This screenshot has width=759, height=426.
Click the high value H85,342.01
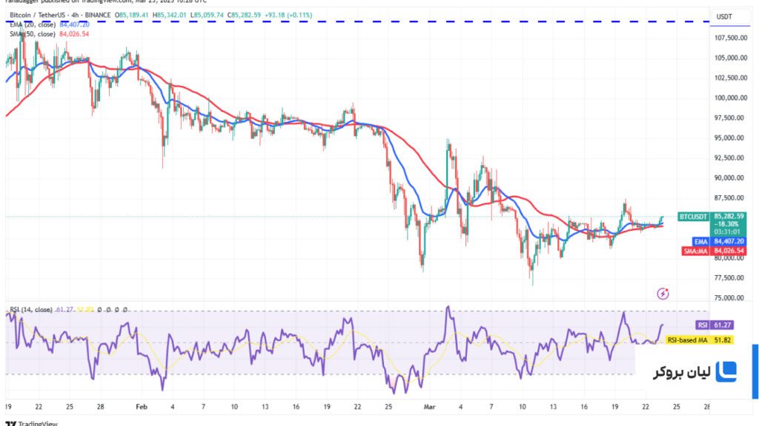pos(170,15)
